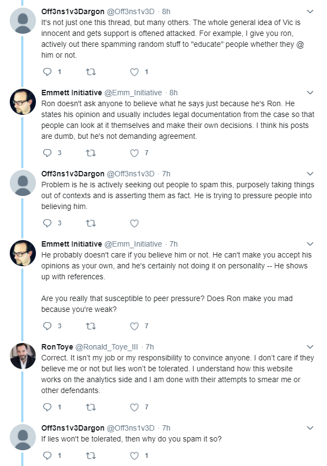Like the 'Problem is he is actively' tweet
327x466 pixels.
coord(134,223)
